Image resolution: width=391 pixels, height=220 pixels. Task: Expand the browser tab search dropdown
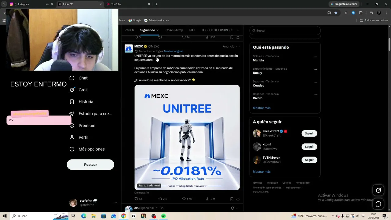click(4, 4)
